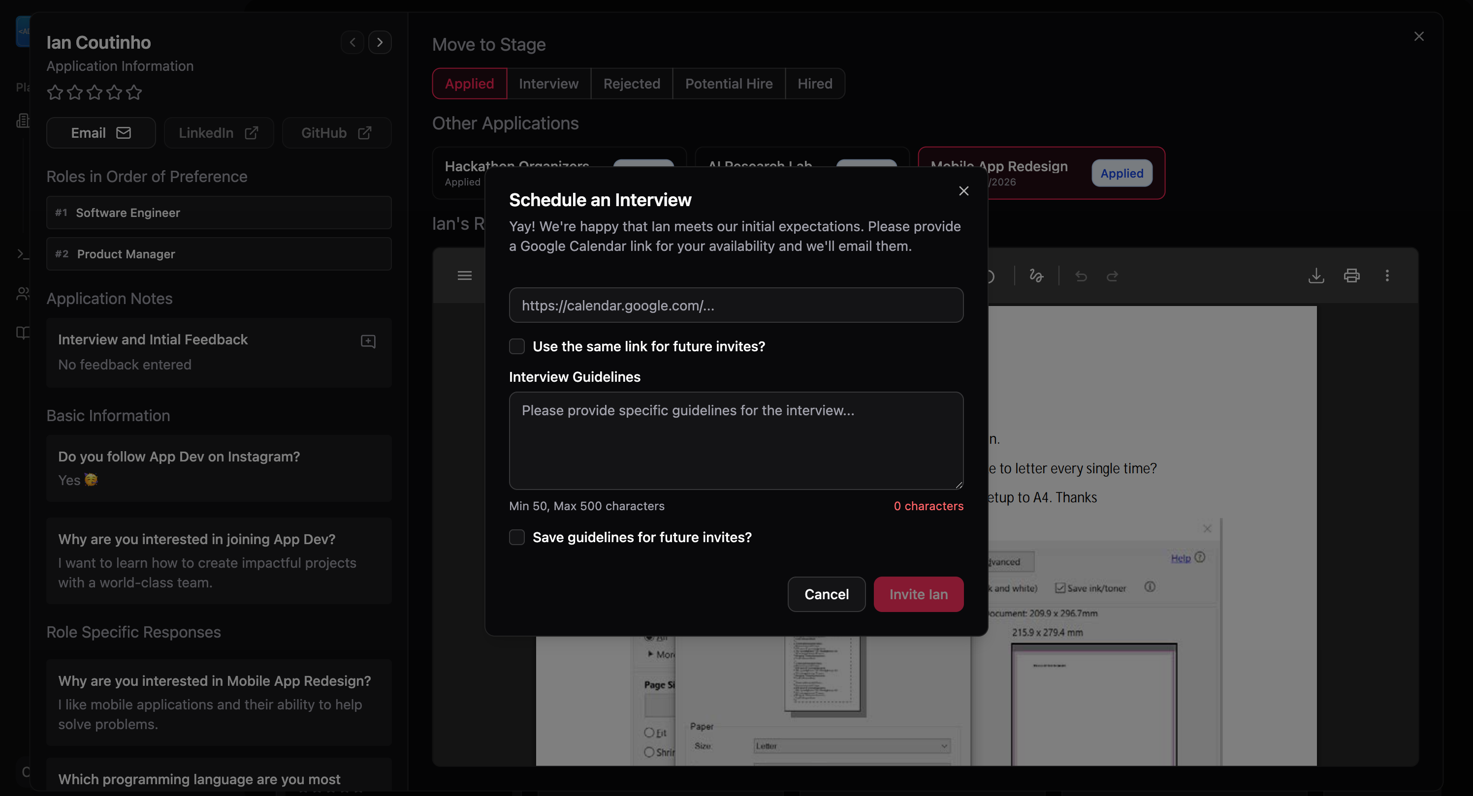Add feedback note via plus-comment icon
This screenshot has height=796, width=1473.
coord(368,341)
